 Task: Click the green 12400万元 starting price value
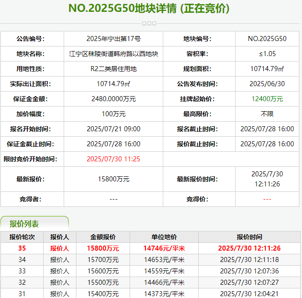(x=267, y=99)
